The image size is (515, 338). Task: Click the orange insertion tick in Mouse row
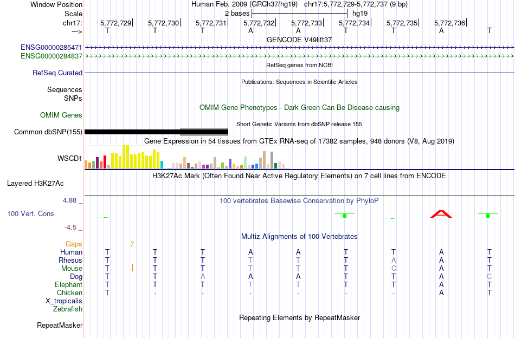click(132, 268)
